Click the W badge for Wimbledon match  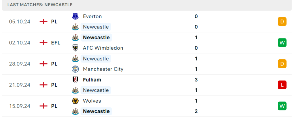[282, 43]
